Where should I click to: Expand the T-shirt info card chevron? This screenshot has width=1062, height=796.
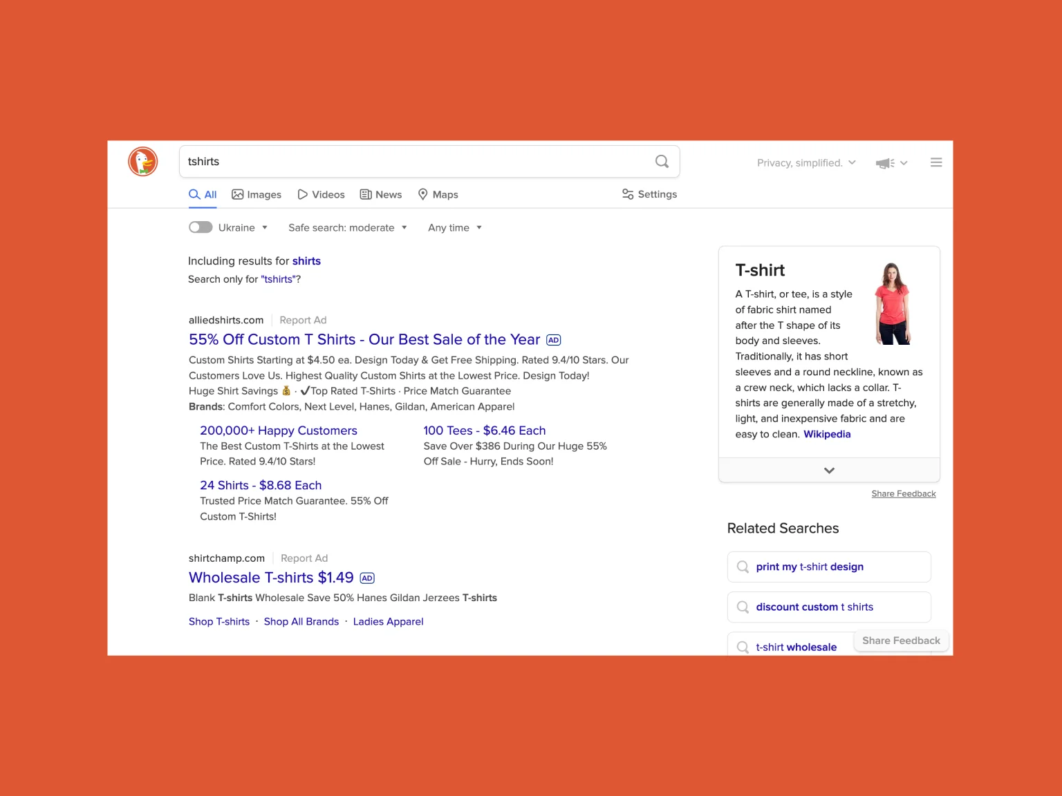(x=829, y=471)
